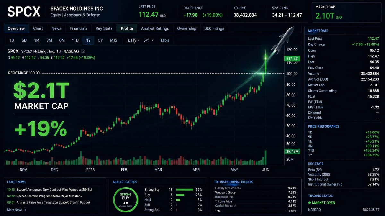Click the Prev Close 94.49 row
The width and height of the screenshot is (385, 216).
(x=343, y=68)
